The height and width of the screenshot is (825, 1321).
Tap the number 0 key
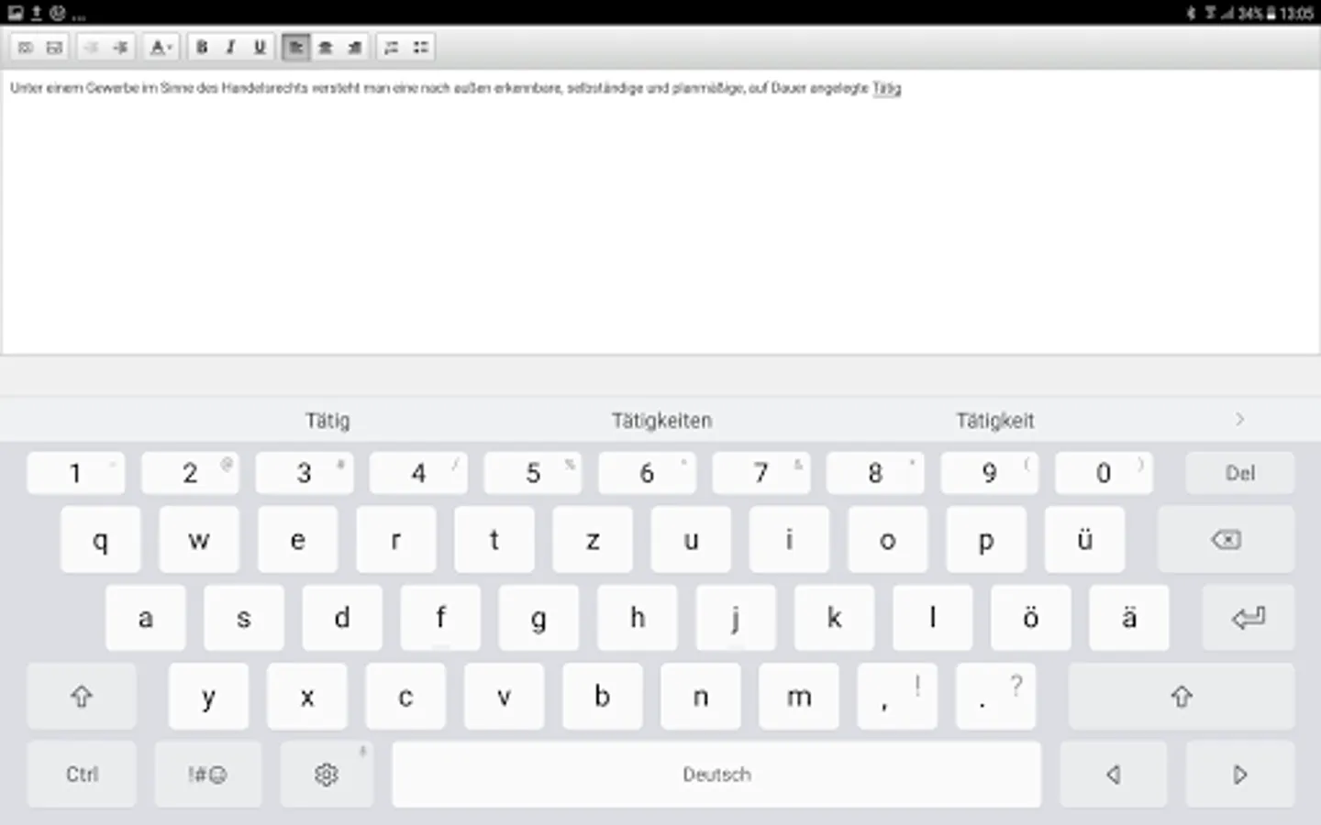tap(1104, 473)
